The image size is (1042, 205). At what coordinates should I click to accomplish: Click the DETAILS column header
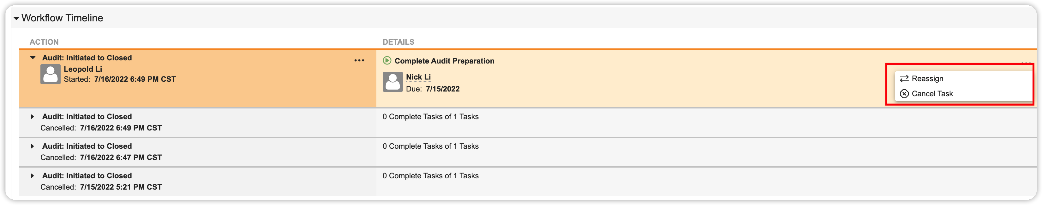(x=398, y=42)
